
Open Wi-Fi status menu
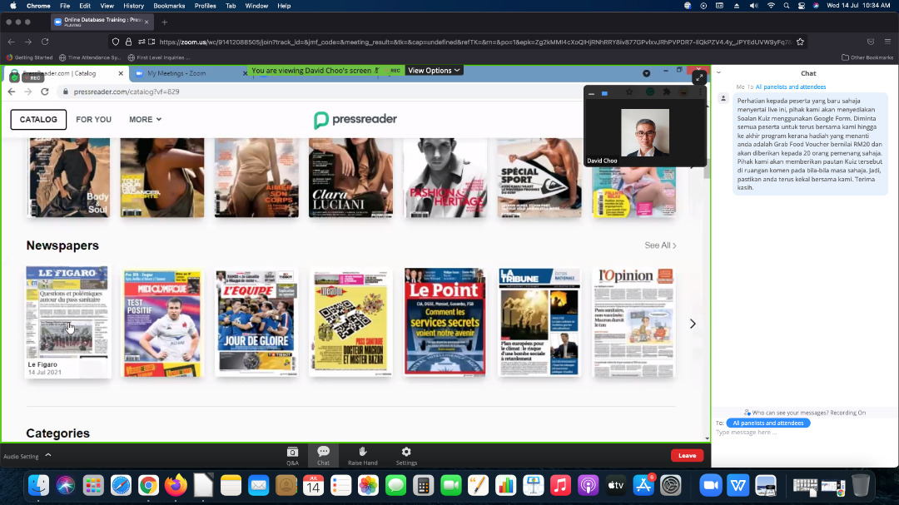[x=771, y=6]
